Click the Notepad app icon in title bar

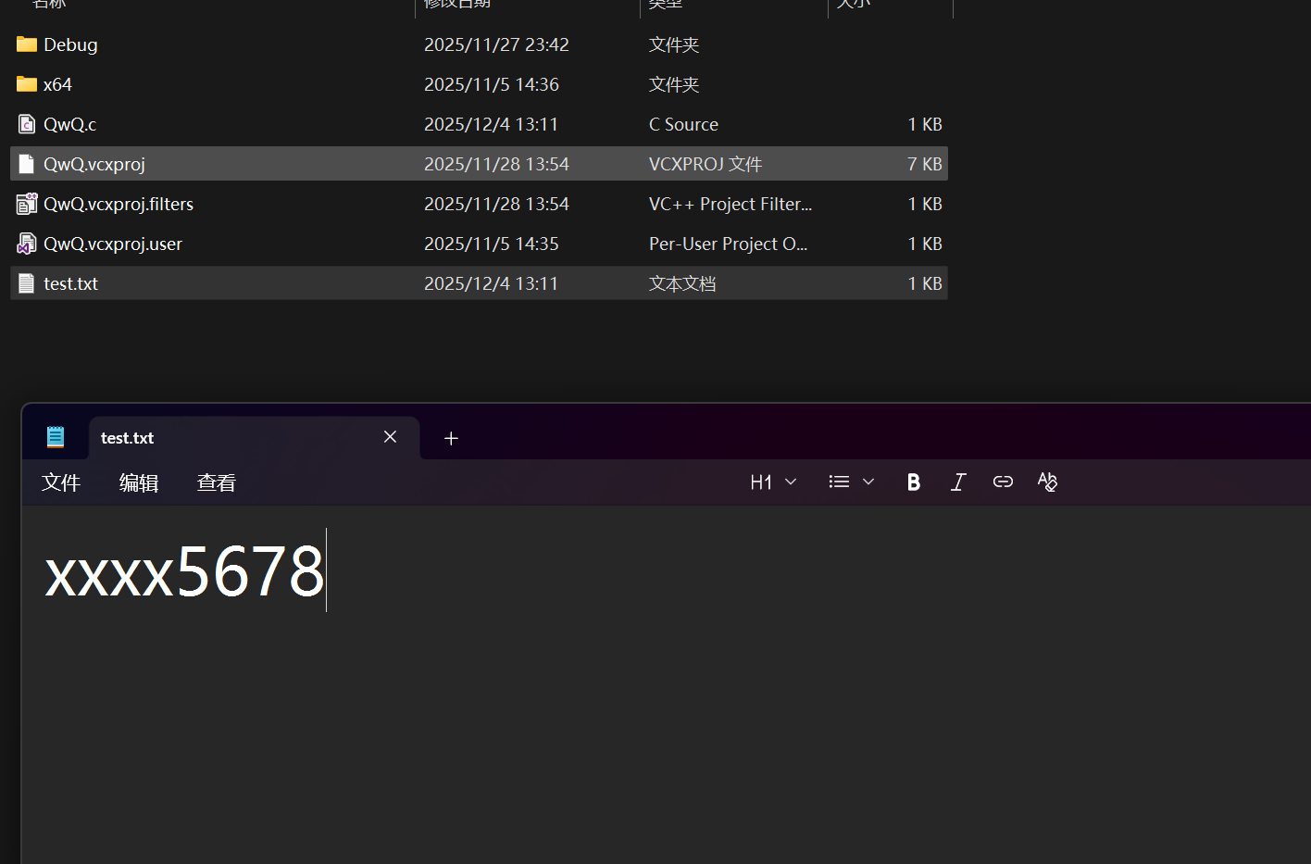pyautogui.click(x=56, y=437)
